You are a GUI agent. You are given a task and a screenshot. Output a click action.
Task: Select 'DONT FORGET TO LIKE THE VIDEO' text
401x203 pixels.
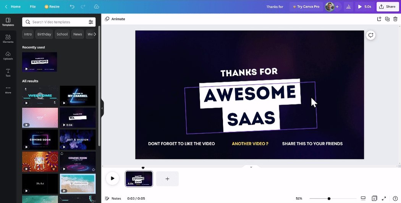coord(181,144)
